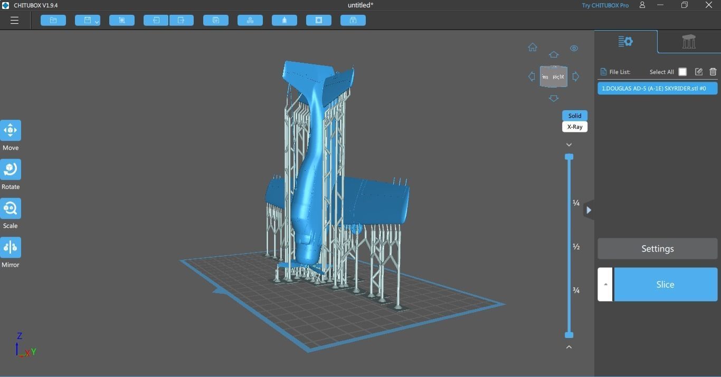The height and width of the screenshot is (377, 721).
Task: Switch to X-Ray render mode
Action: (x=575, y=127)
